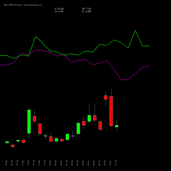Select the green candle above 28 Sep
The width and height of the screenshot is (171, 171).
click(x=78, y=128)
